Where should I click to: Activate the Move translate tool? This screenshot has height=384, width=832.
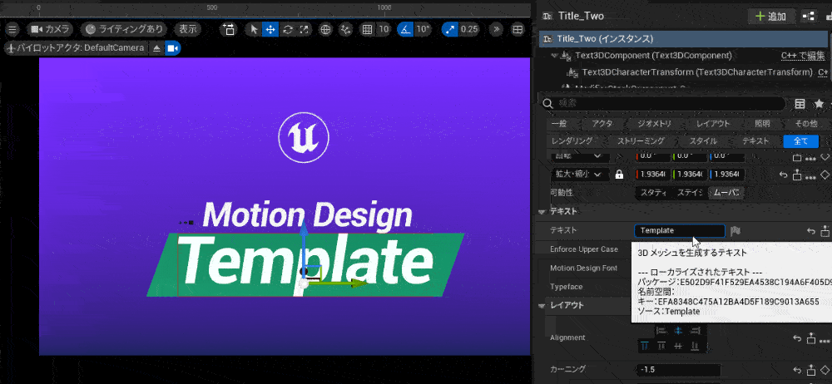270,29
